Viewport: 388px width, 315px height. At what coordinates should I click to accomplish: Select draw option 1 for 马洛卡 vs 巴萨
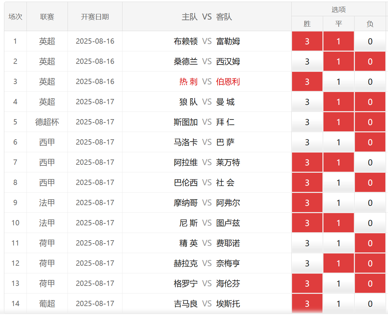(339, 142)
